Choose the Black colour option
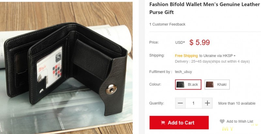261x134 pixels. (188, 84)
